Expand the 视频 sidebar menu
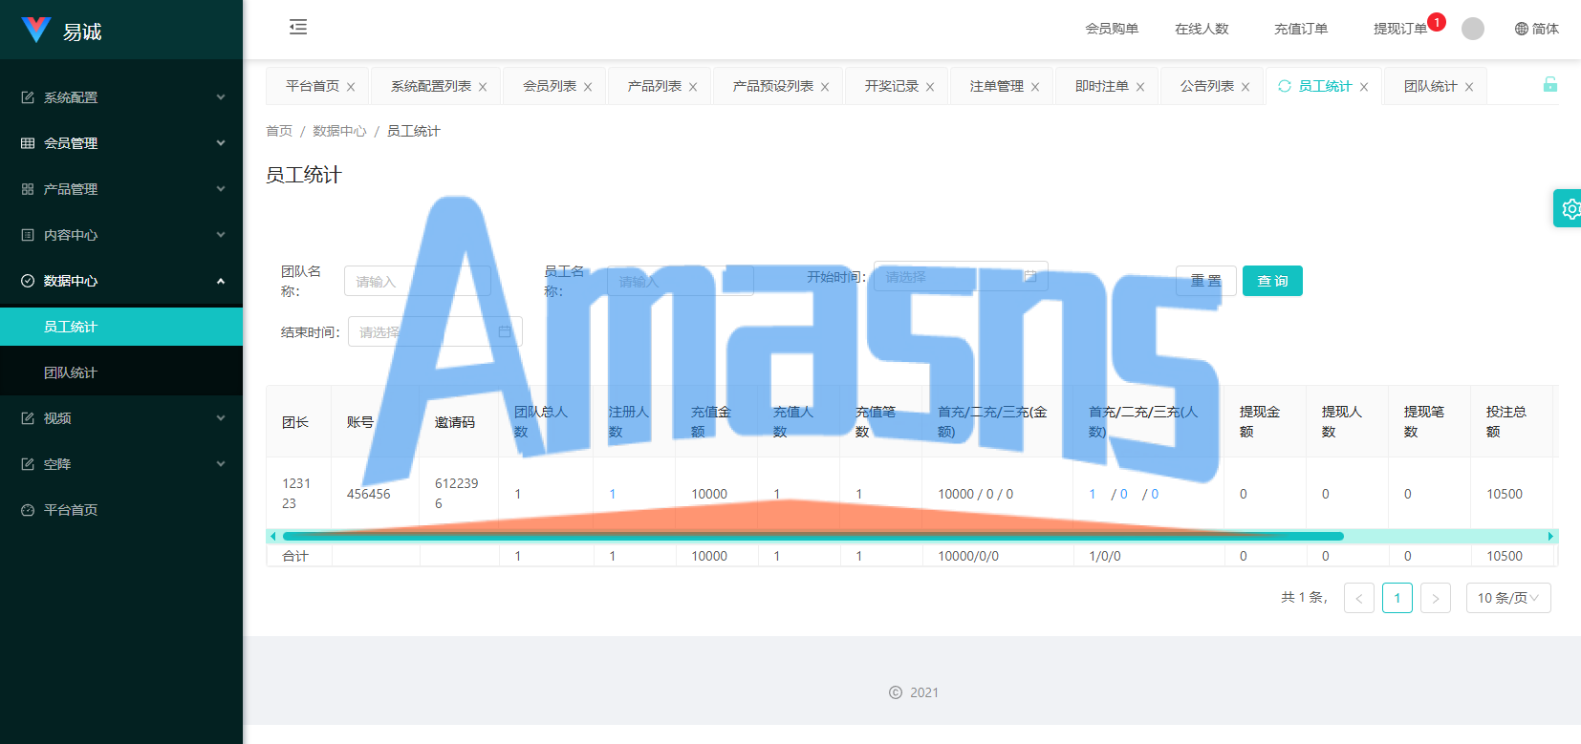The height and width of the screenshot is (744, 1581). point(121,418)
